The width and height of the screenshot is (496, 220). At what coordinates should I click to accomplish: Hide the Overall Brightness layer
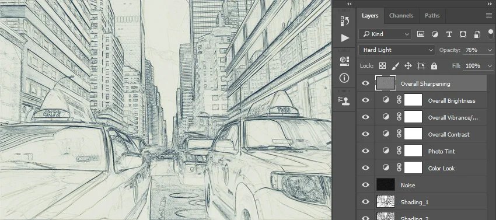coord(366,100)
